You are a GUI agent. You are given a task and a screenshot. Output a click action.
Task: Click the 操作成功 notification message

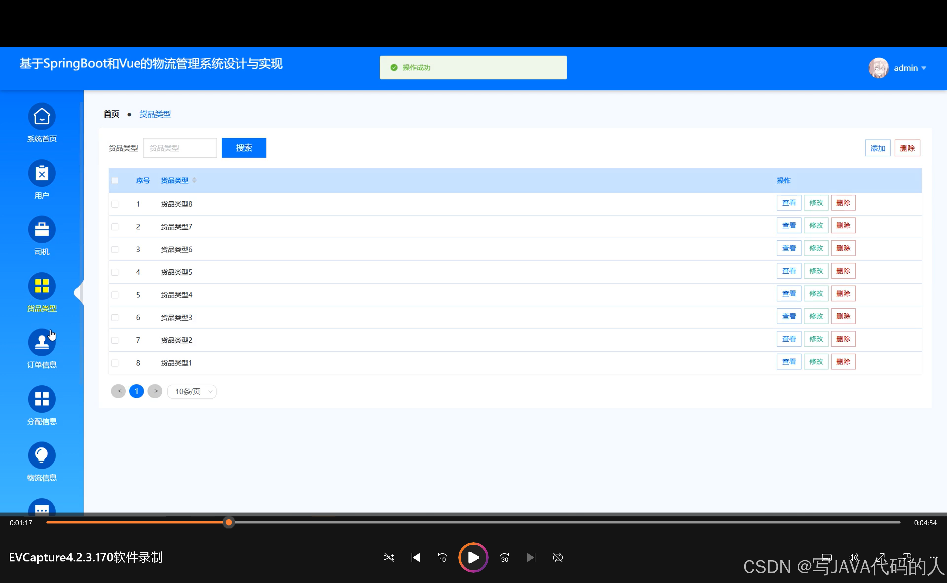click(x=473, y=67)
